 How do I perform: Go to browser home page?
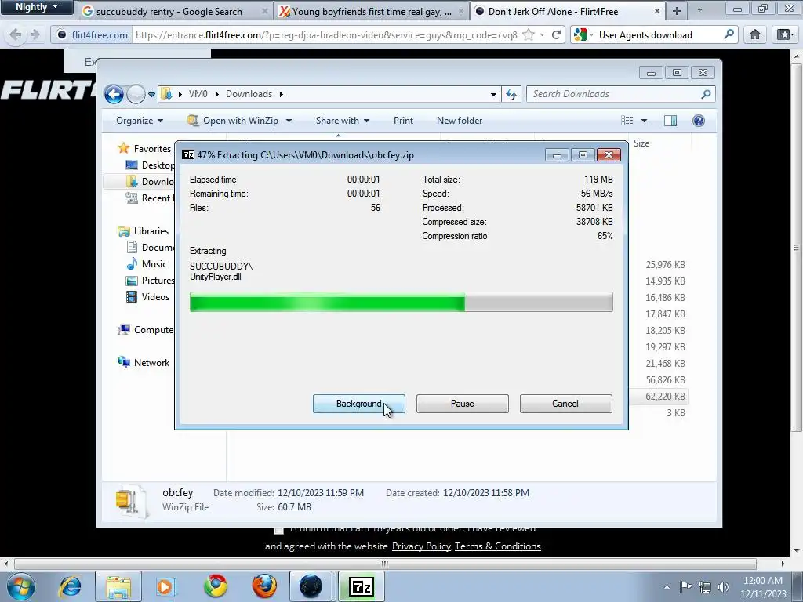pos(755,34)
